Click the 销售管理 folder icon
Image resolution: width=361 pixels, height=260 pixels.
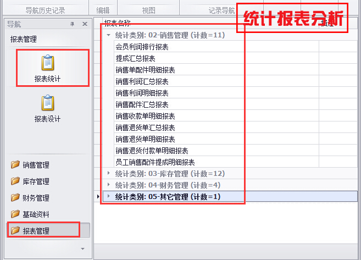click(x=15, y=165)
